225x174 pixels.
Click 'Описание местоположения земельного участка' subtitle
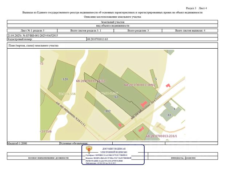tap(112, 17)
